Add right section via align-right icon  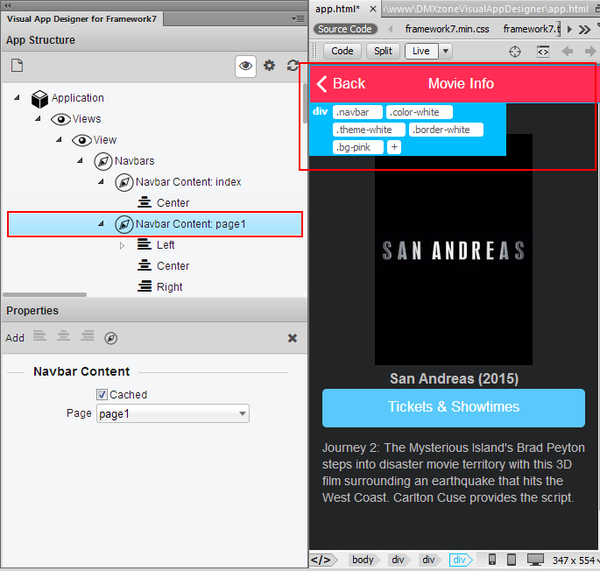coord(88,336)
